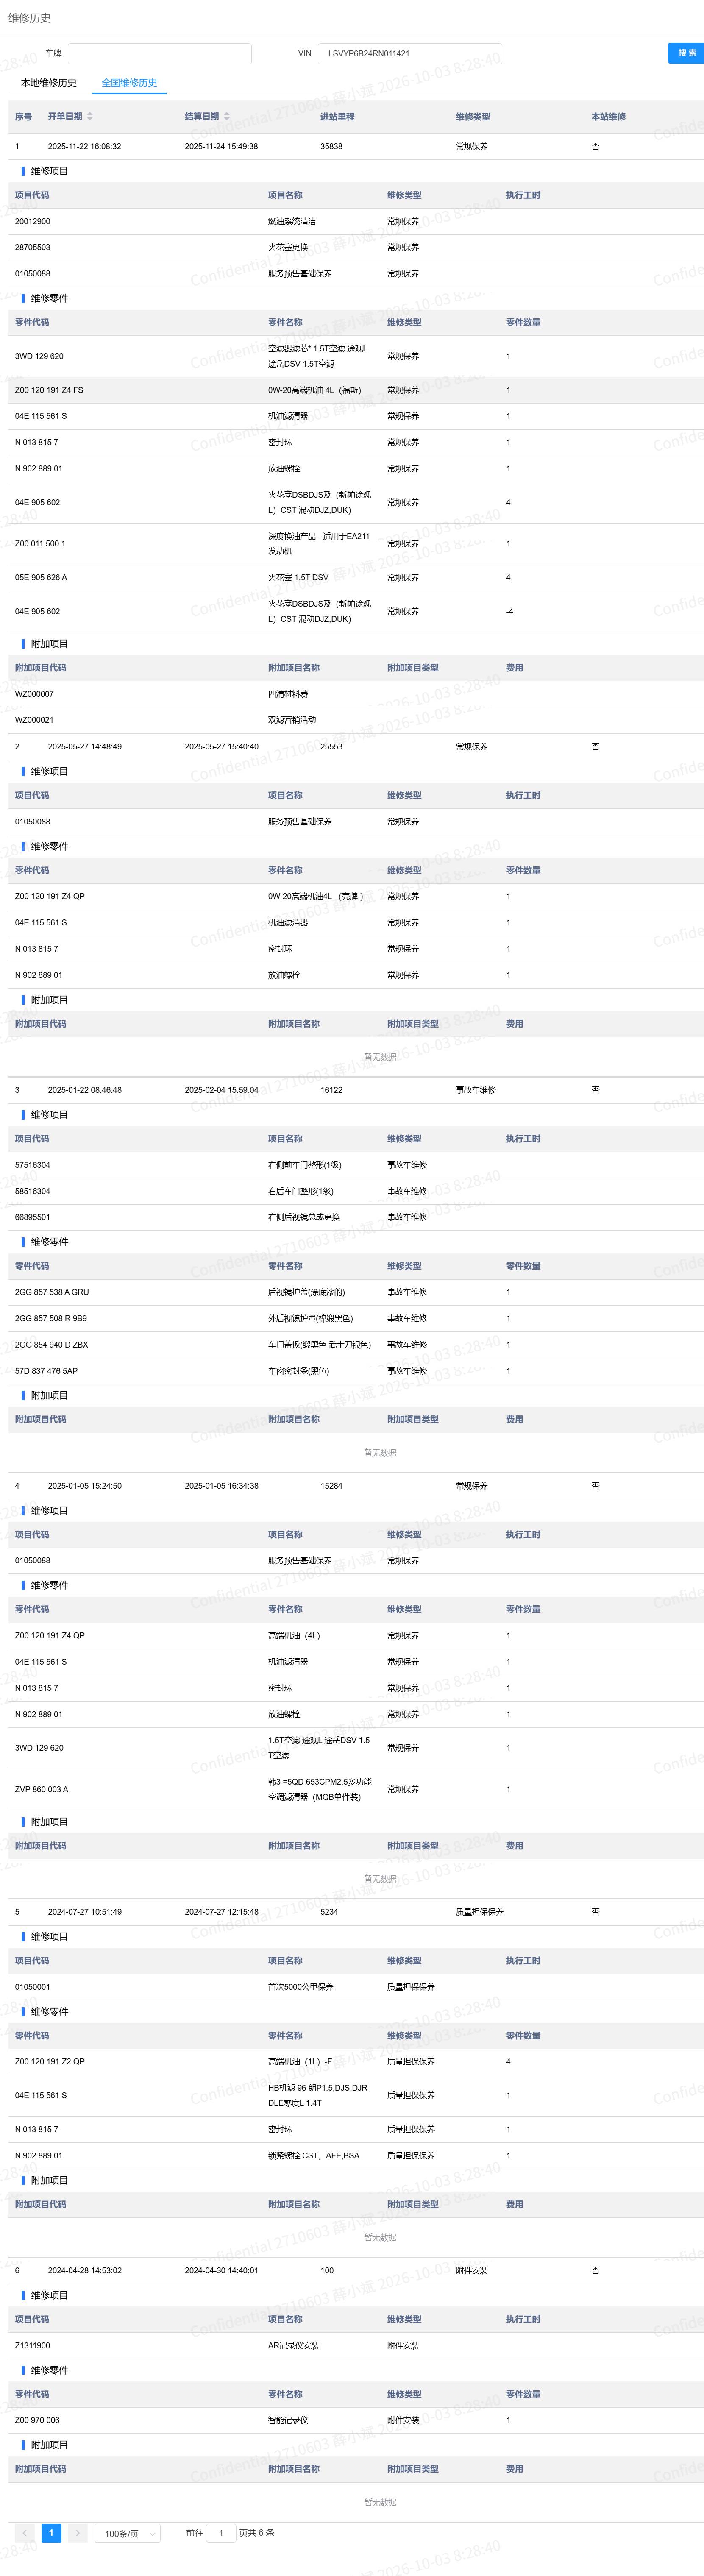The height and width of the screenshot is (2576, 704).
Task: Go to next page arrow
Action: click(x=77, y=2533)
